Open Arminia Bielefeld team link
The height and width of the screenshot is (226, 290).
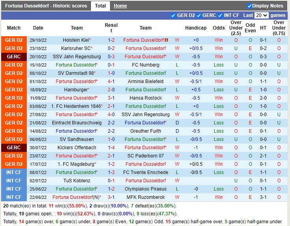tap(145, 82)
